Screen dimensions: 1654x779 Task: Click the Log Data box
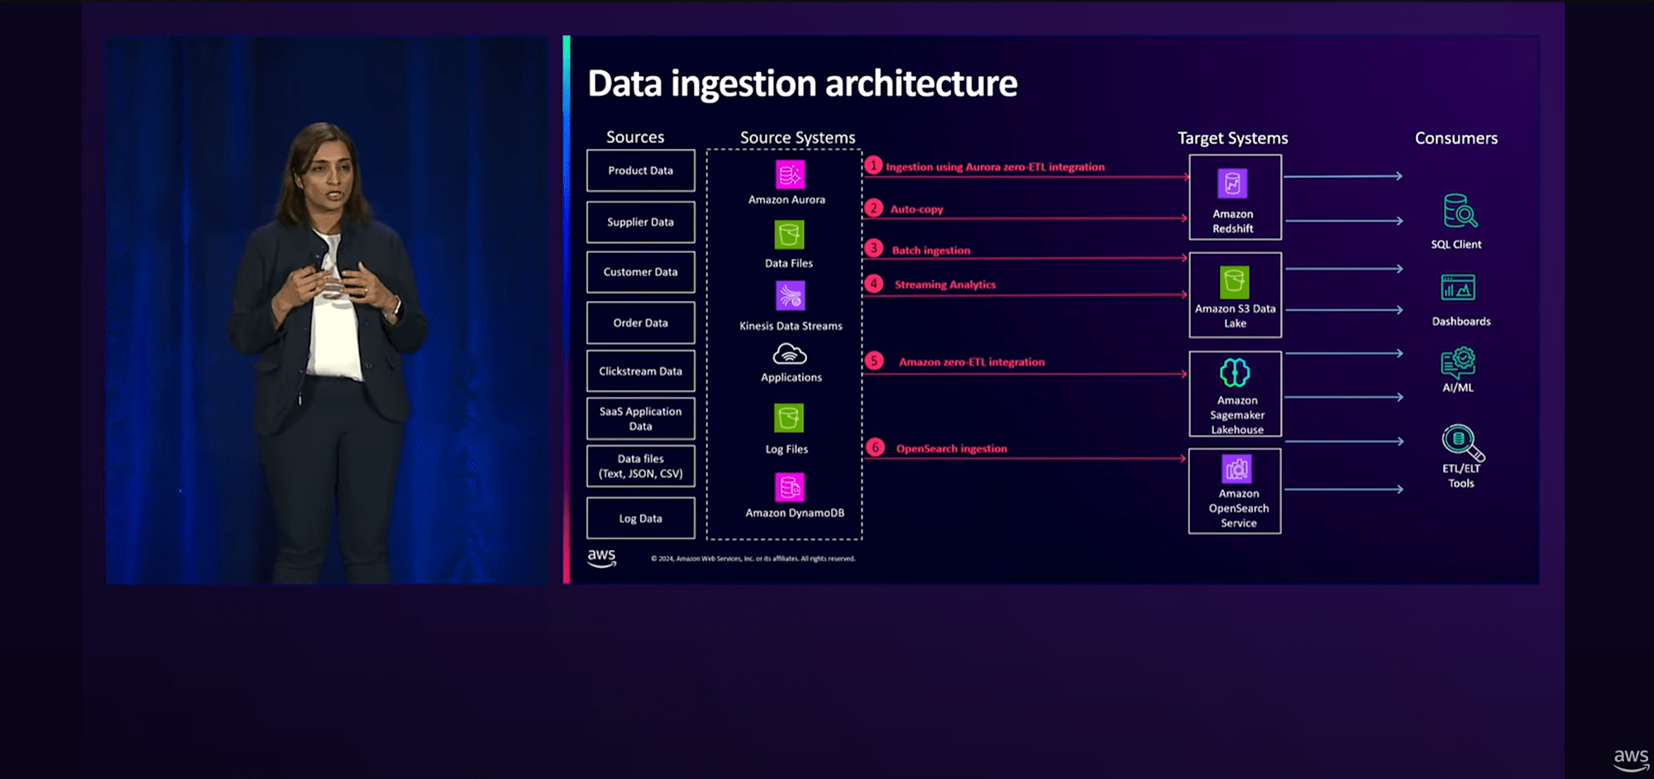click(641, 519)
